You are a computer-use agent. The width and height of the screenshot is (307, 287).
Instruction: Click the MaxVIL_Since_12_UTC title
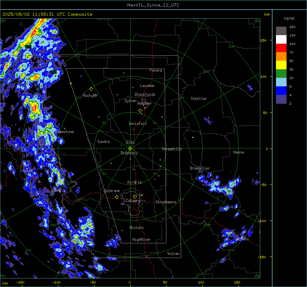point(153,5)
